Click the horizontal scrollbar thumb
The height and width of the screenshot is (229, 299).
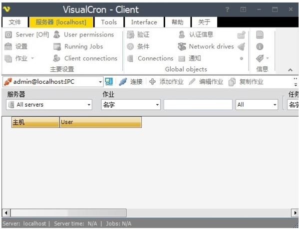click(x=68, y=213)
